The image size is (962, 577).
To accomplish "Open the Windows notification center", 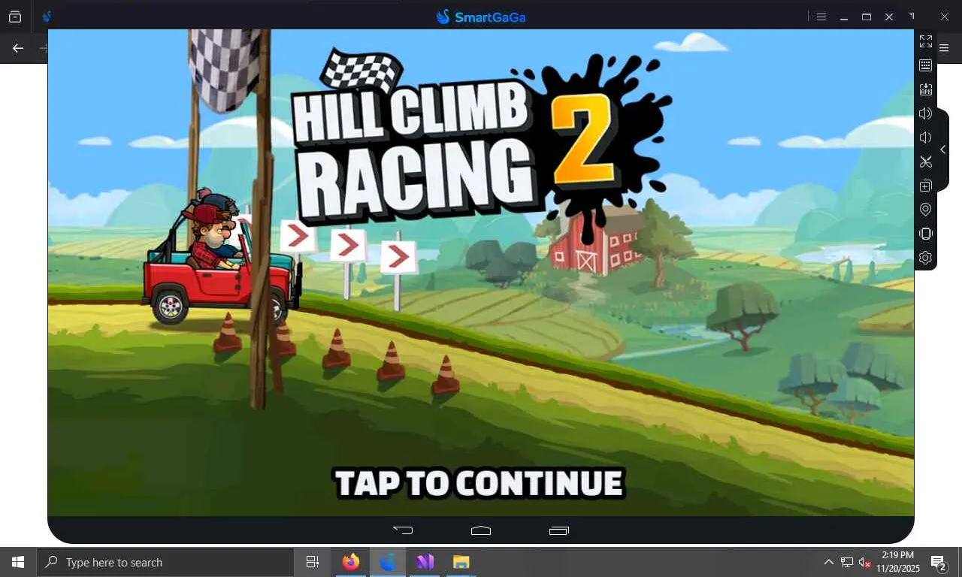I will [x=939, y=562].
